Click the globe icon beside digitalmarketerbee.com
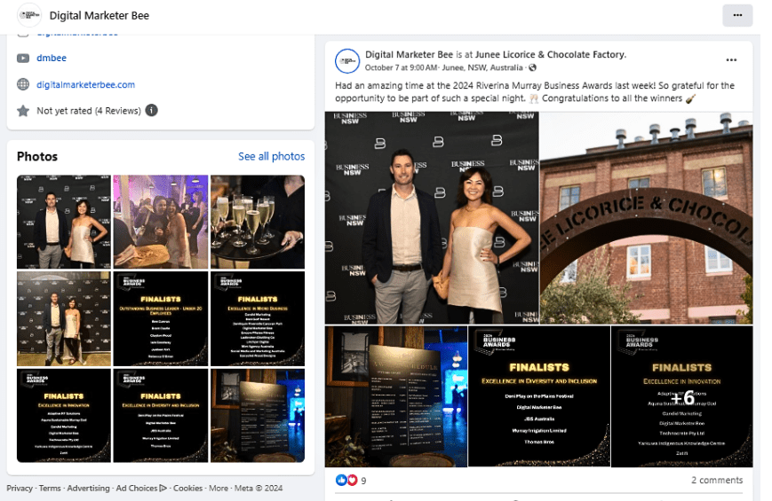 click(23, 84)
